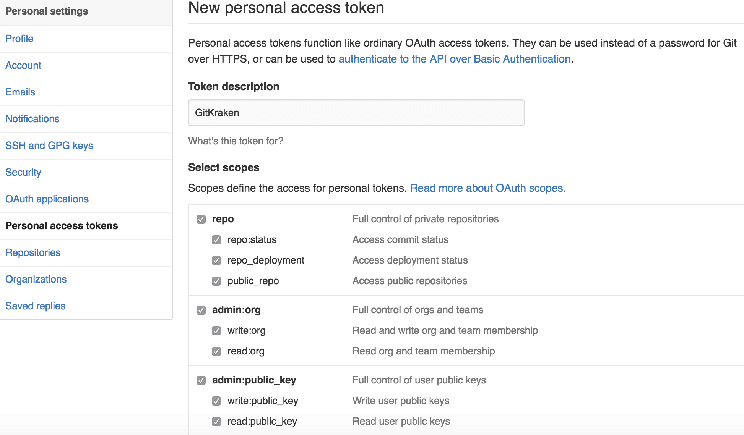This screenshot has width=744, height=435.
Task: Click the Token description text field
Action: click(x=356, y=113)
